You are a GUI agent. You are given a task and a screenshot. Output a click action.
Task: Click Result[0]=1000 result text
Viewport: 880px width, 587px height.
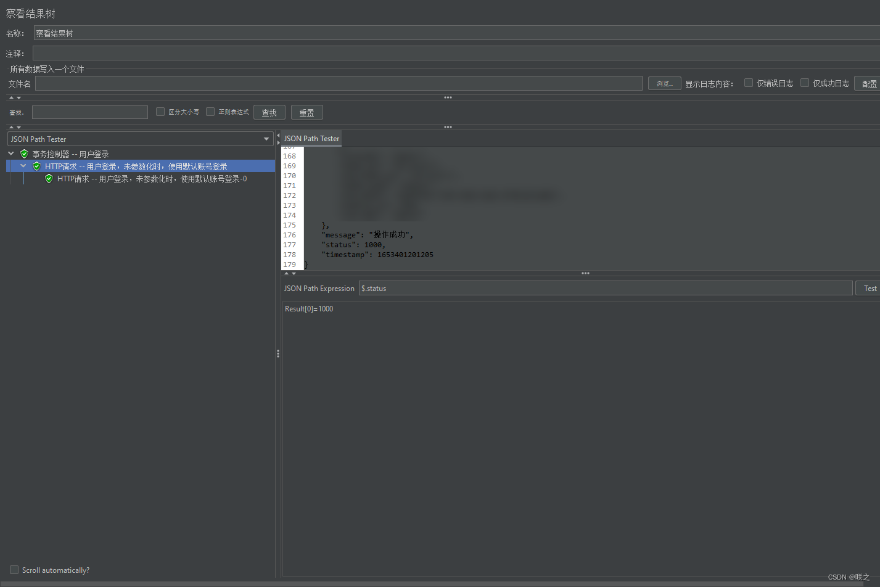[309, 309]
